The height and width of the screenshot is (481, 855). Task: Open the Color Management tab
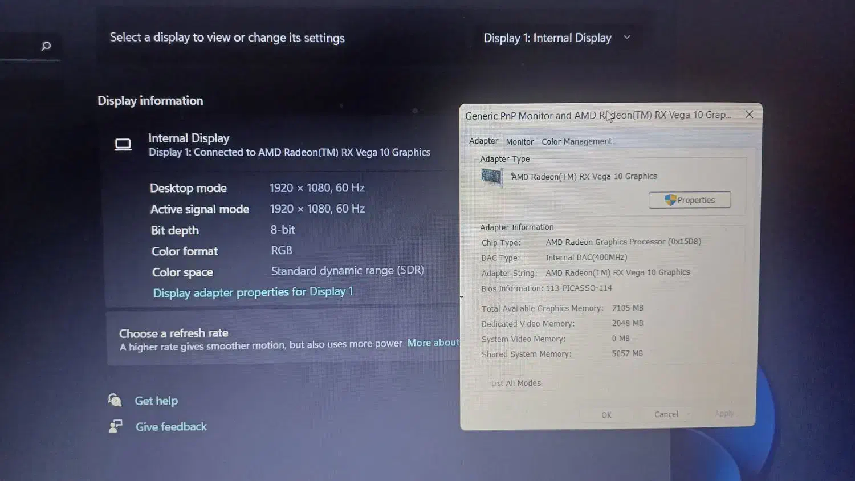[x=576, y=141]
